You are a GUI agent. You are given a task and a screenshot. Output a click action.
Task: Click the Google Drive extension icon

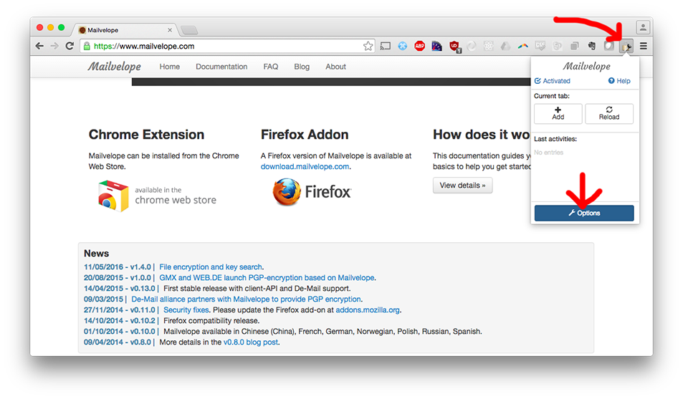point(506,46)
